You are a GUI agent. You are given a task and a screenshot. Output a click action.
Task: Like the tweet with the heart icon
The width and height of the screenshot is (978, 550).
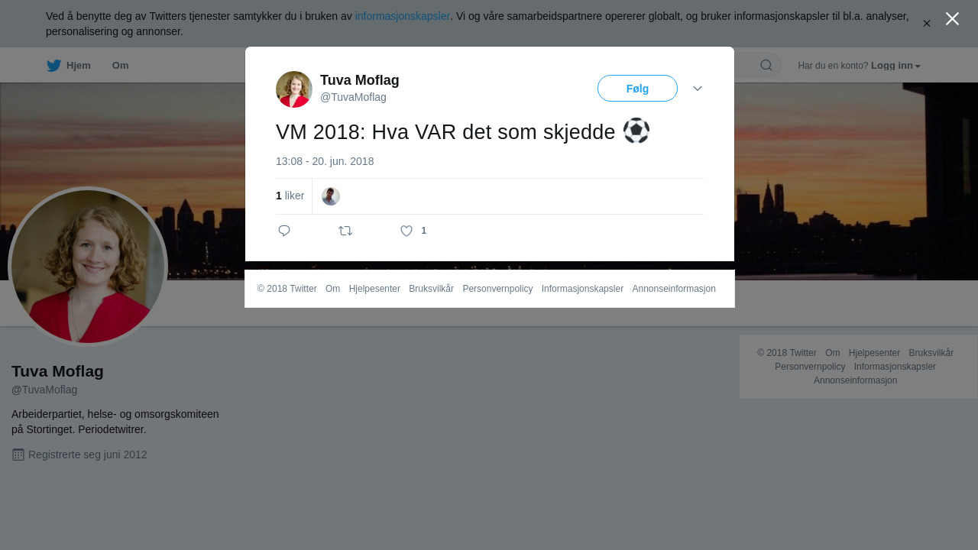[x=406, y=231]
